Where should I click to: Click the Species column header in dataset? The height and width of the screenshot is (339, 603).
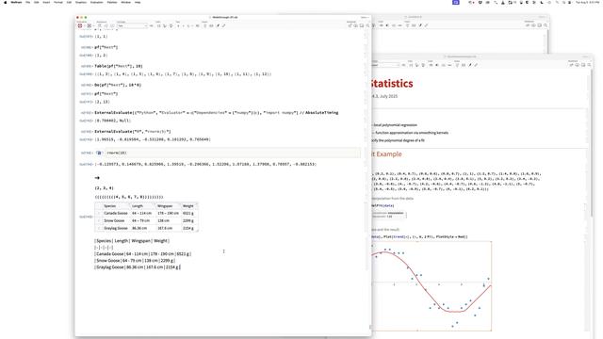tap(110, 206)
